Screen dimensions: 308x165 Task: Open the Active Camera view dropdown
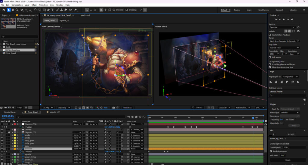[243, 107]
